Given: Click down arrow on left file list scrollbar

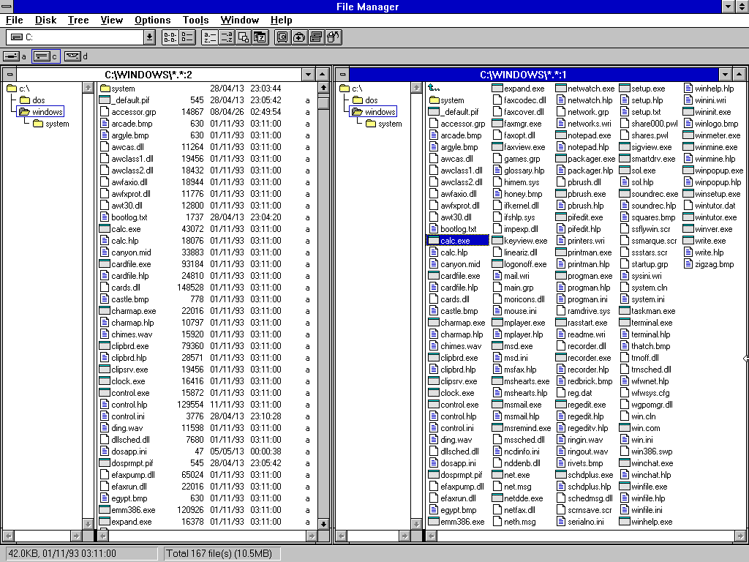Looking at the screenshot, I should pos(323,524).
